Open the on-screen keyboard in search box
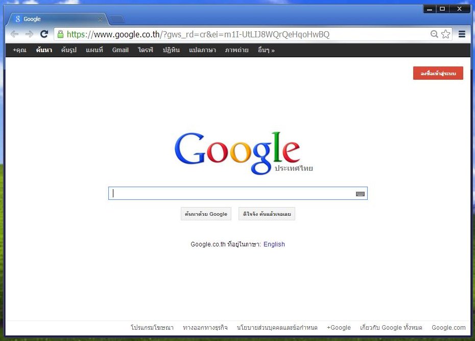The height and width of the screenshot is (341, 475). [x=360, y=194]
